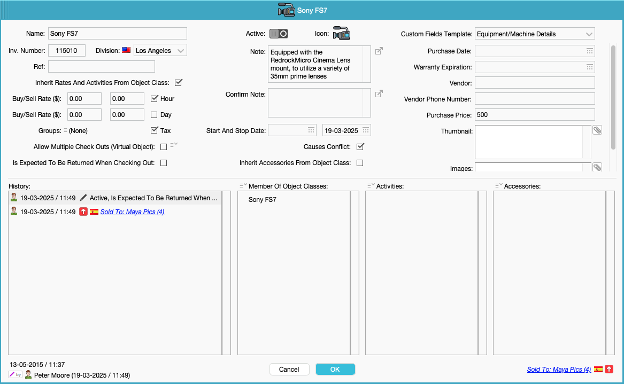Click red up-arrow icon at bottom right
Screen dimensions: 624x384
[x=609, y=369]
